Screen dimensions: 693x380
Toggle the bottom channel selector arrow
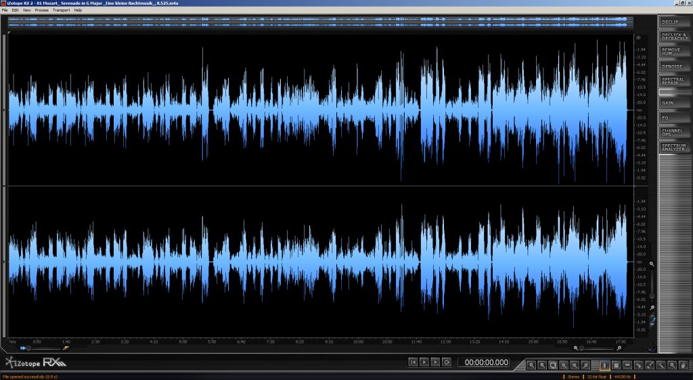pyautogui.click(x=5, y=261)
